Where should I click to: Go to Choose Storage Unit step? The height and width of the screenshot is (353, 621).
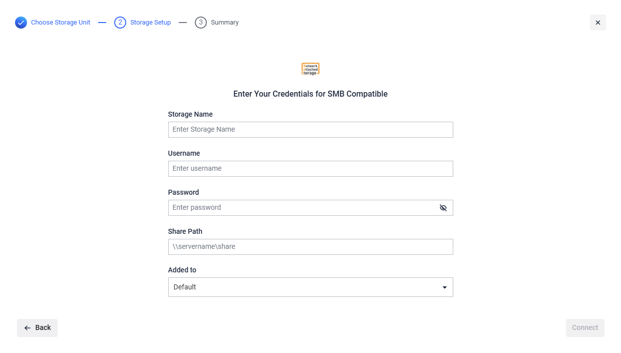point(61,23)
